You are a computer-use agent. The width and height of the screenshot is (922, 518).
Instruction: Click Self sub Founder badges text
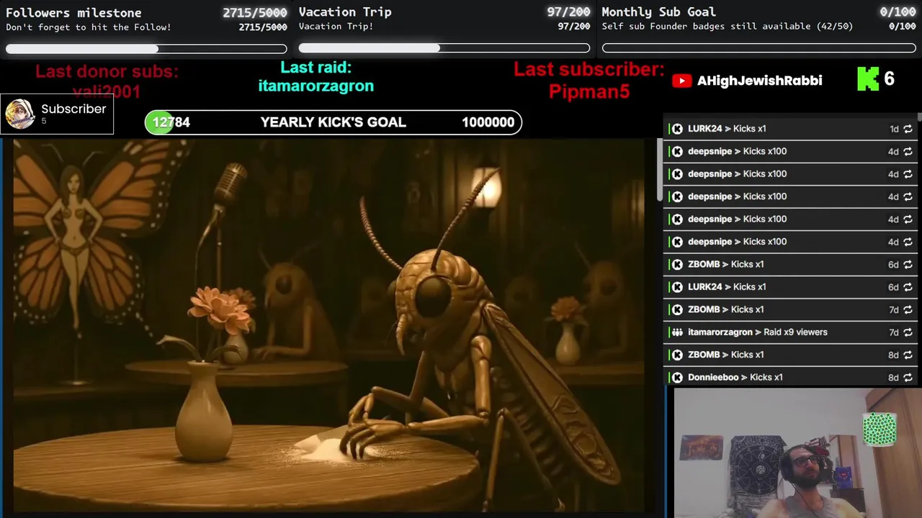[728, 27]
